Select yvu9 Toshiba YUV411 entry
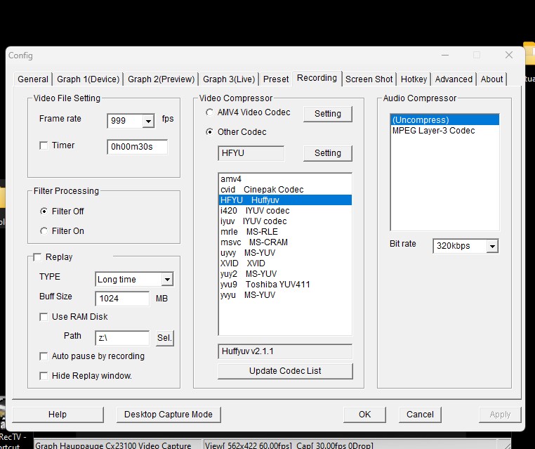This screenshot has height=449, width=535. point(285,285)
